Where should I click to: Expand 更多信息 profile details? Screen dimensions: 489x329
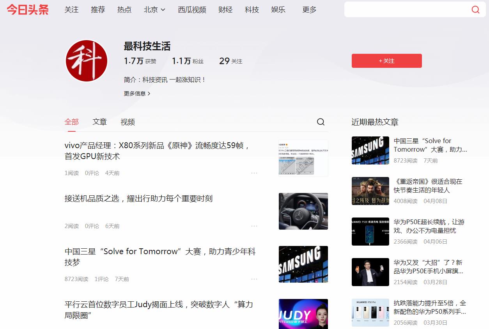tap(137, 94)
